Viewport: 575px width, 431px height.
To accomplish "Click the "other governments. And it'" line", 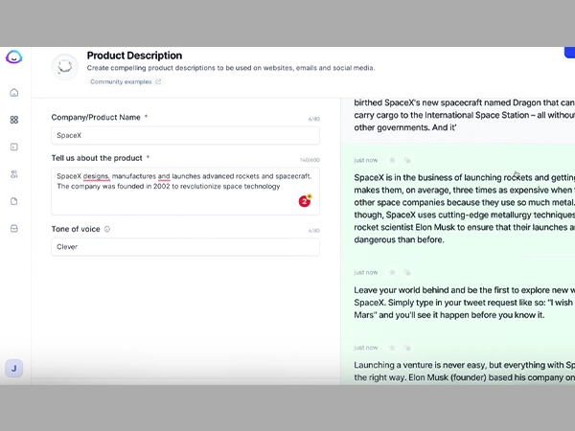I will (404, 127).
